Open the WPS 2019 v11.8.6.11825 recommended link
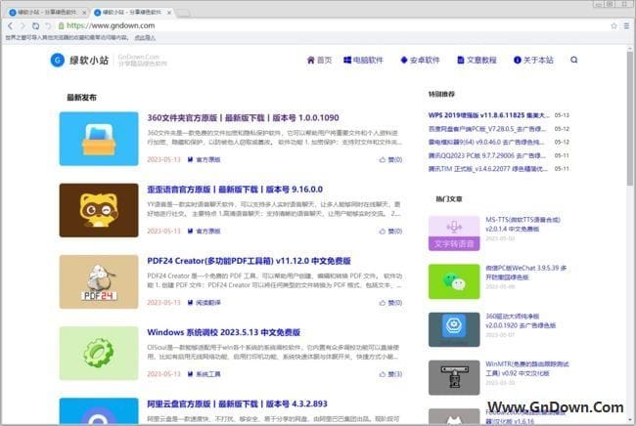The width and height of the screenshot is (636, 426). [x=489, y=115]
